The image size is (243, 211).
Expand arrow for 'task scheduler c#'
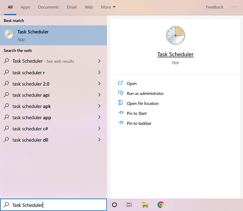(99, 128)
